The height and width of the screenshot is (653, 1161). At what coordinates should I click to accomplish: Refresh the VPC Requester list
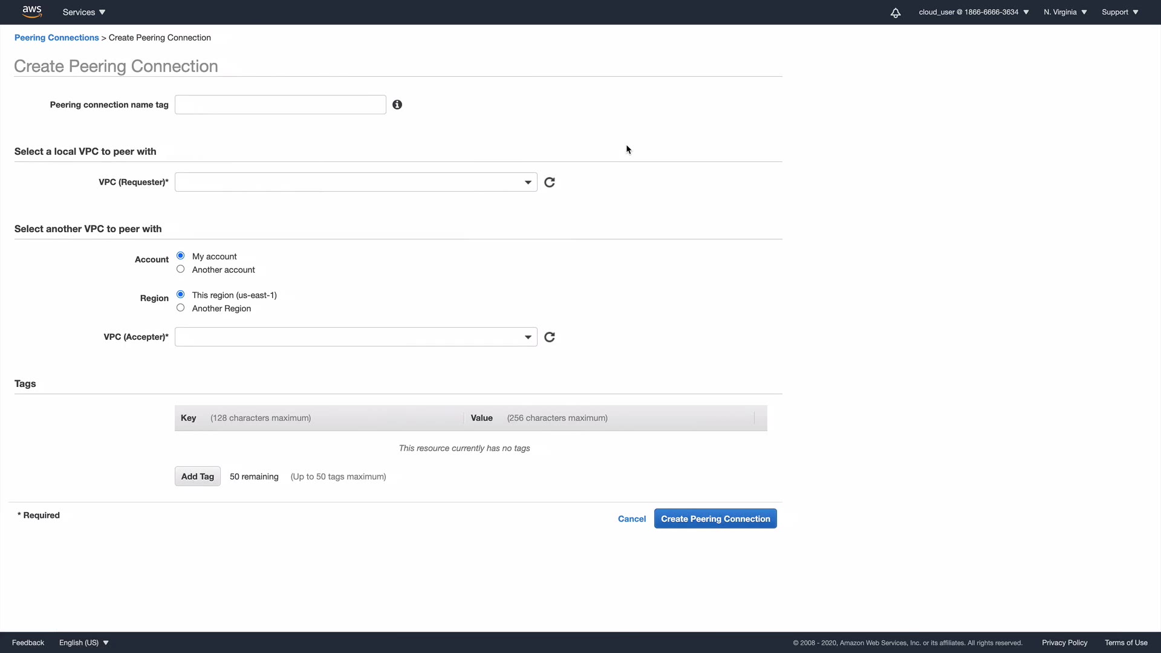click(550, 182)
